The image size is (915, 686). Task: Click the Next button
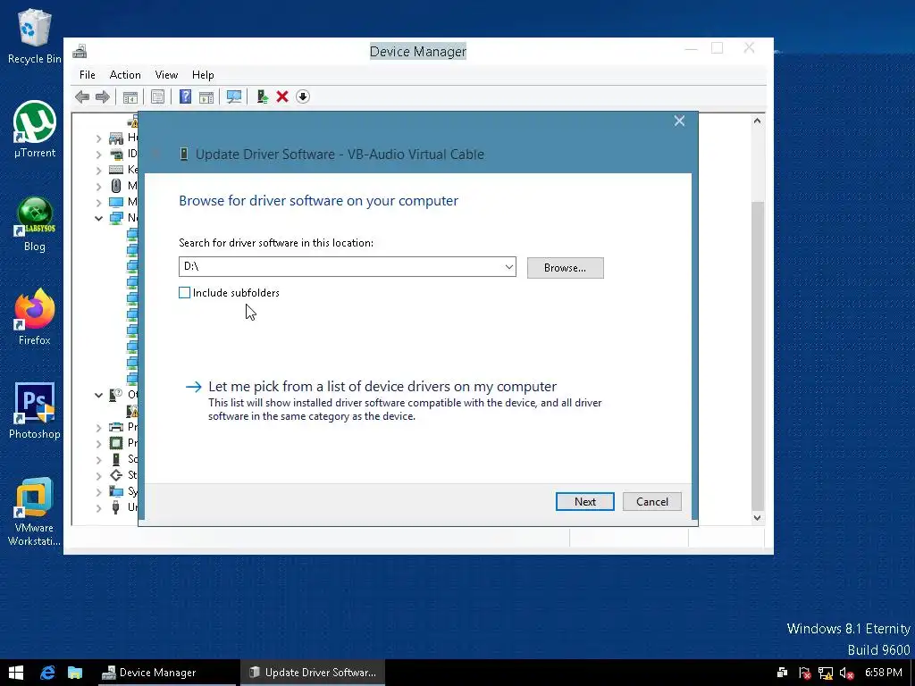(x=584, y=502)
